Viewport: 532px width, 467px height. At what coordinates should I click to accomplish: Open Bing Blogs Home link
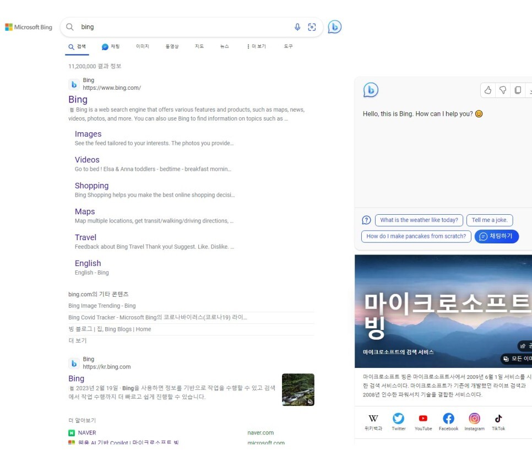(110, 329)
